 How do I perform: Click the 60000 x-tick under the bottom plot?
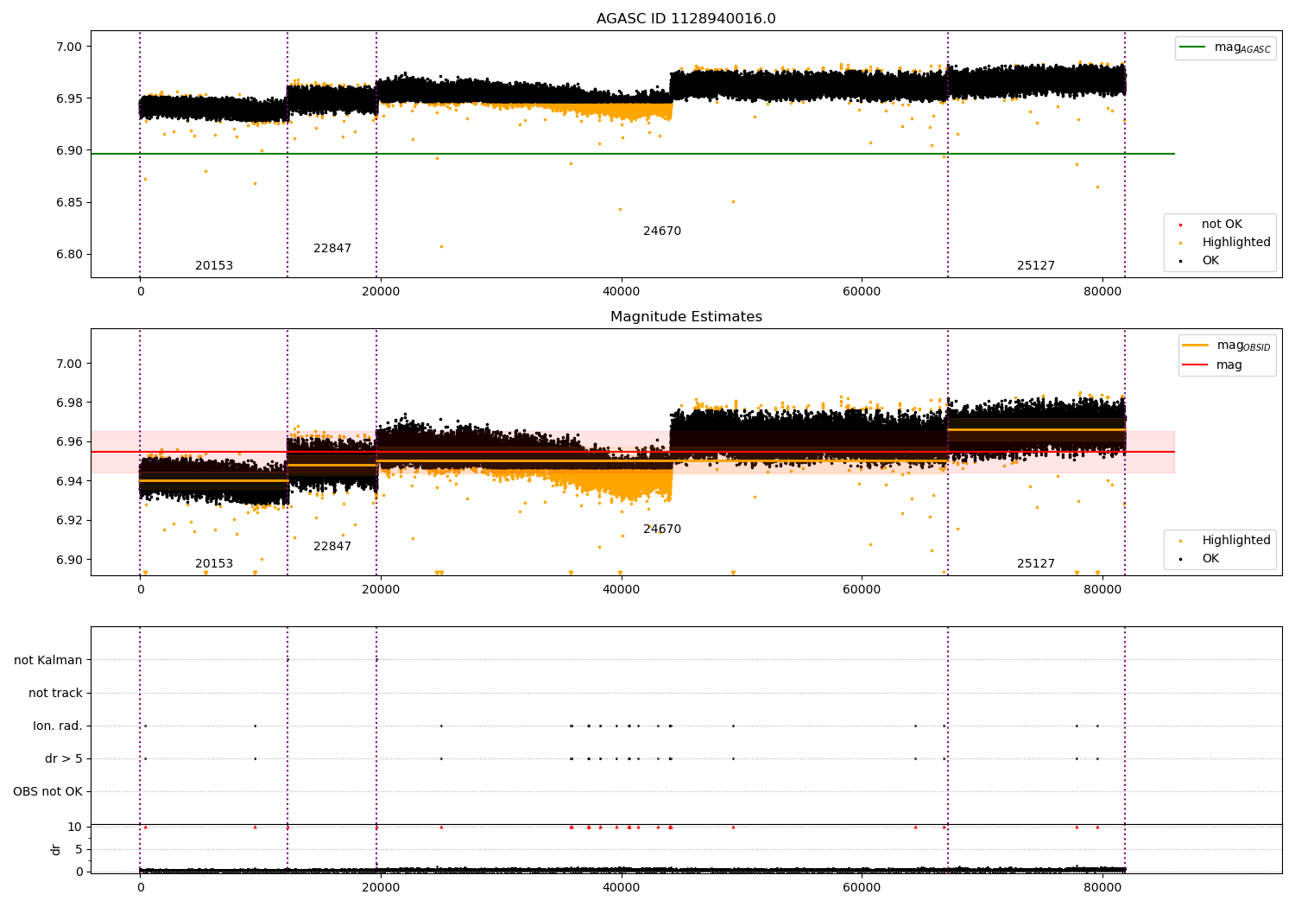pos(862,887)
